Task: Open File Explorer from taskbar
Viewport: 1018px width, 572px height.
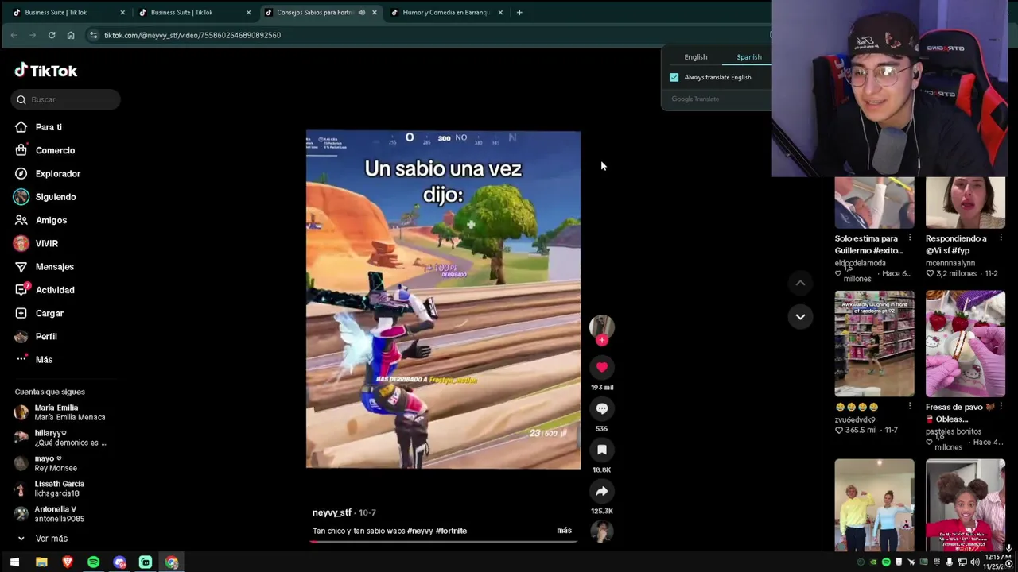Action: [41, 562]
